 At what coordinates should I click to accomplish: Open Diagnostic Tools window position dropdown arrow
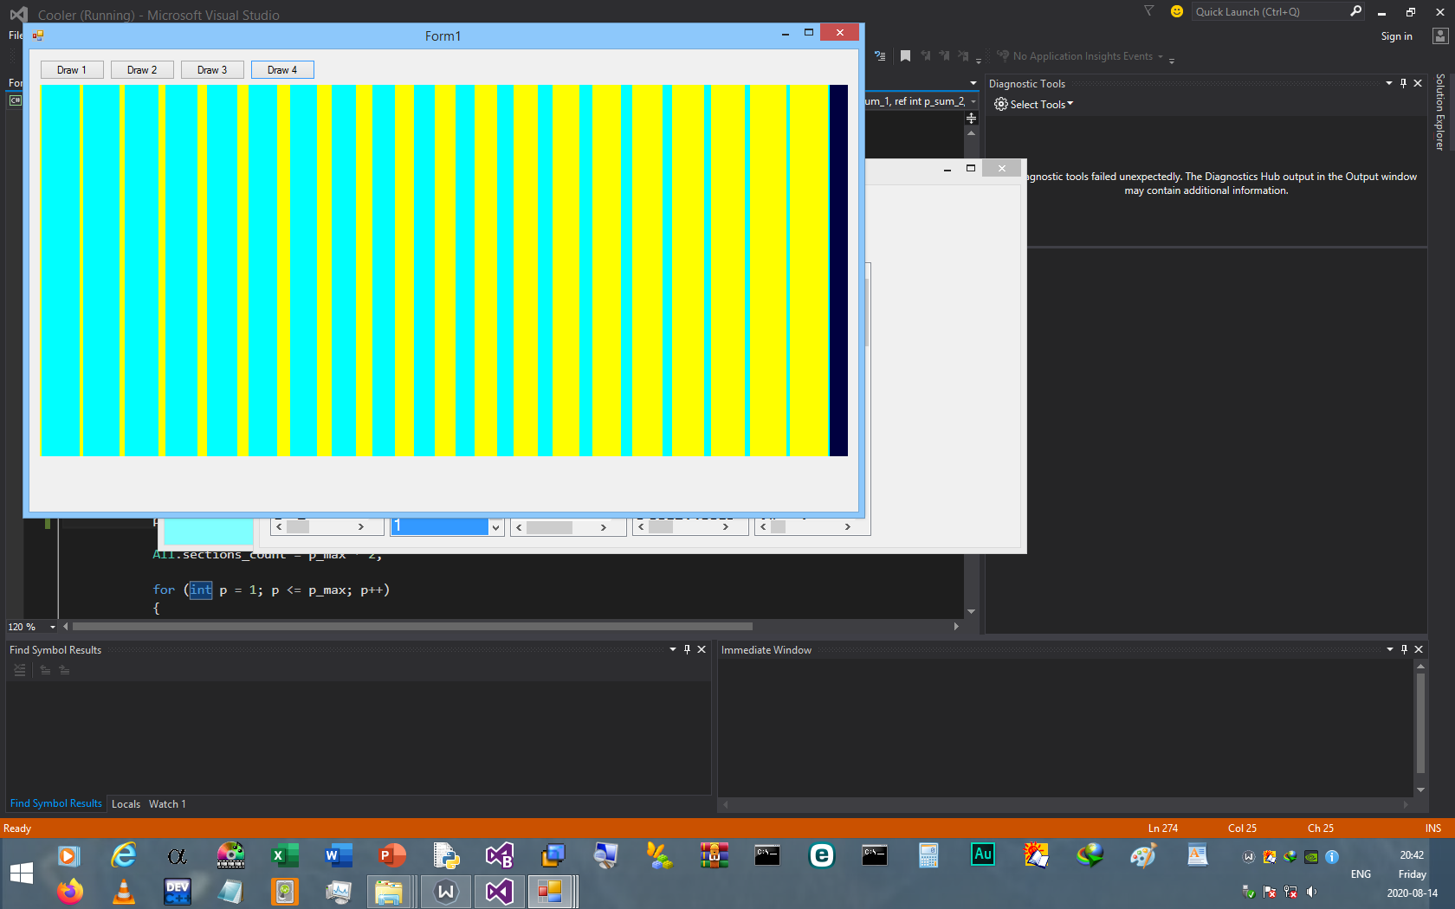pyautogui.click(x=1389, y=83)
